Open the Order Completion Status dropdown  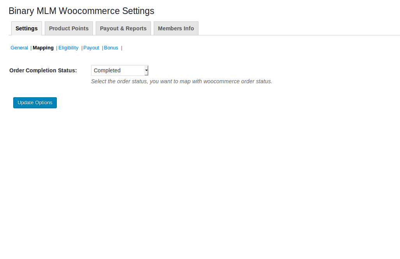[x=119, y=70]
